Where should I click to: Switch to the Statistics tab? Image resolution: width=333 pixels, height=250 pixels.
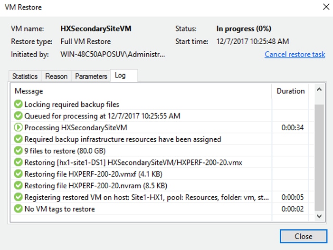click(x=25, y=76)
